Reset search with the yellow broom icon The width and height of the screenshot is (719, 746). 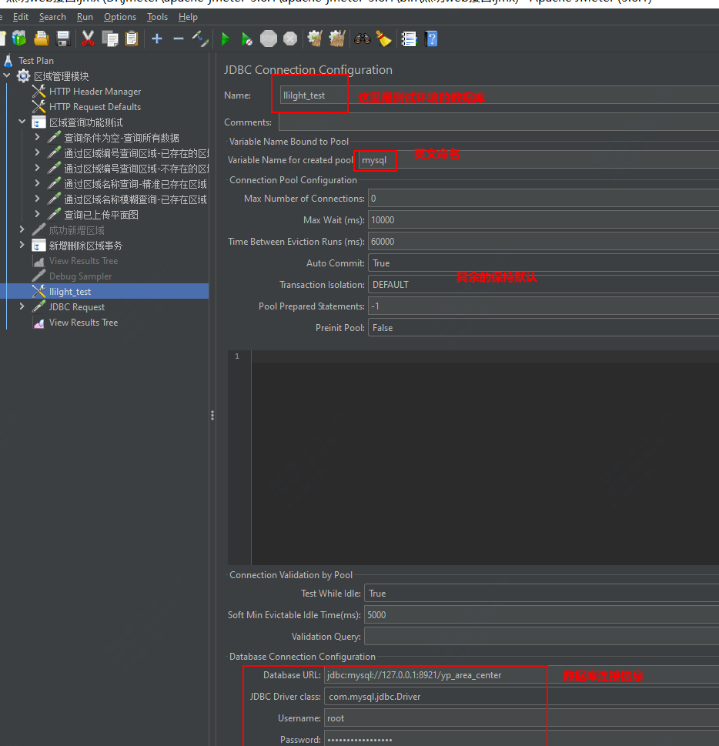(x=383, y=38)
